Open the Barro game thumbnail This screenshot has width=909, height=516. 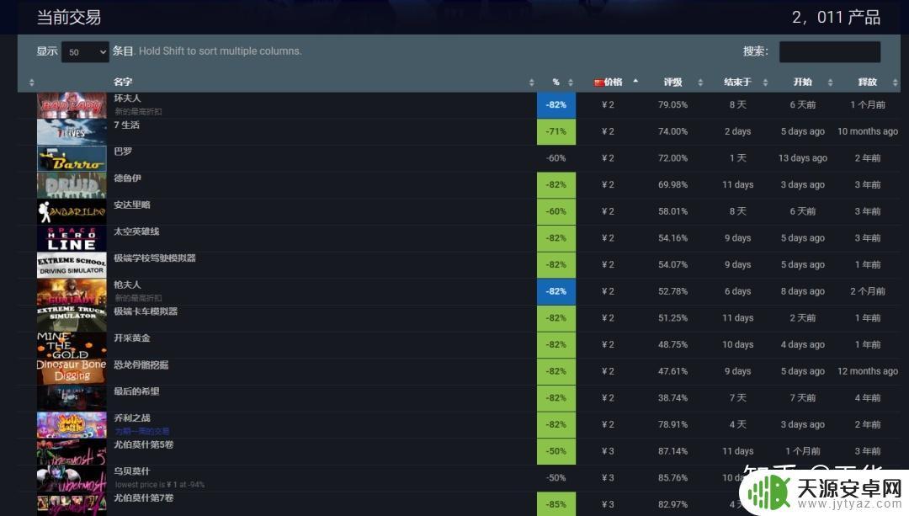tap(72, 159)
